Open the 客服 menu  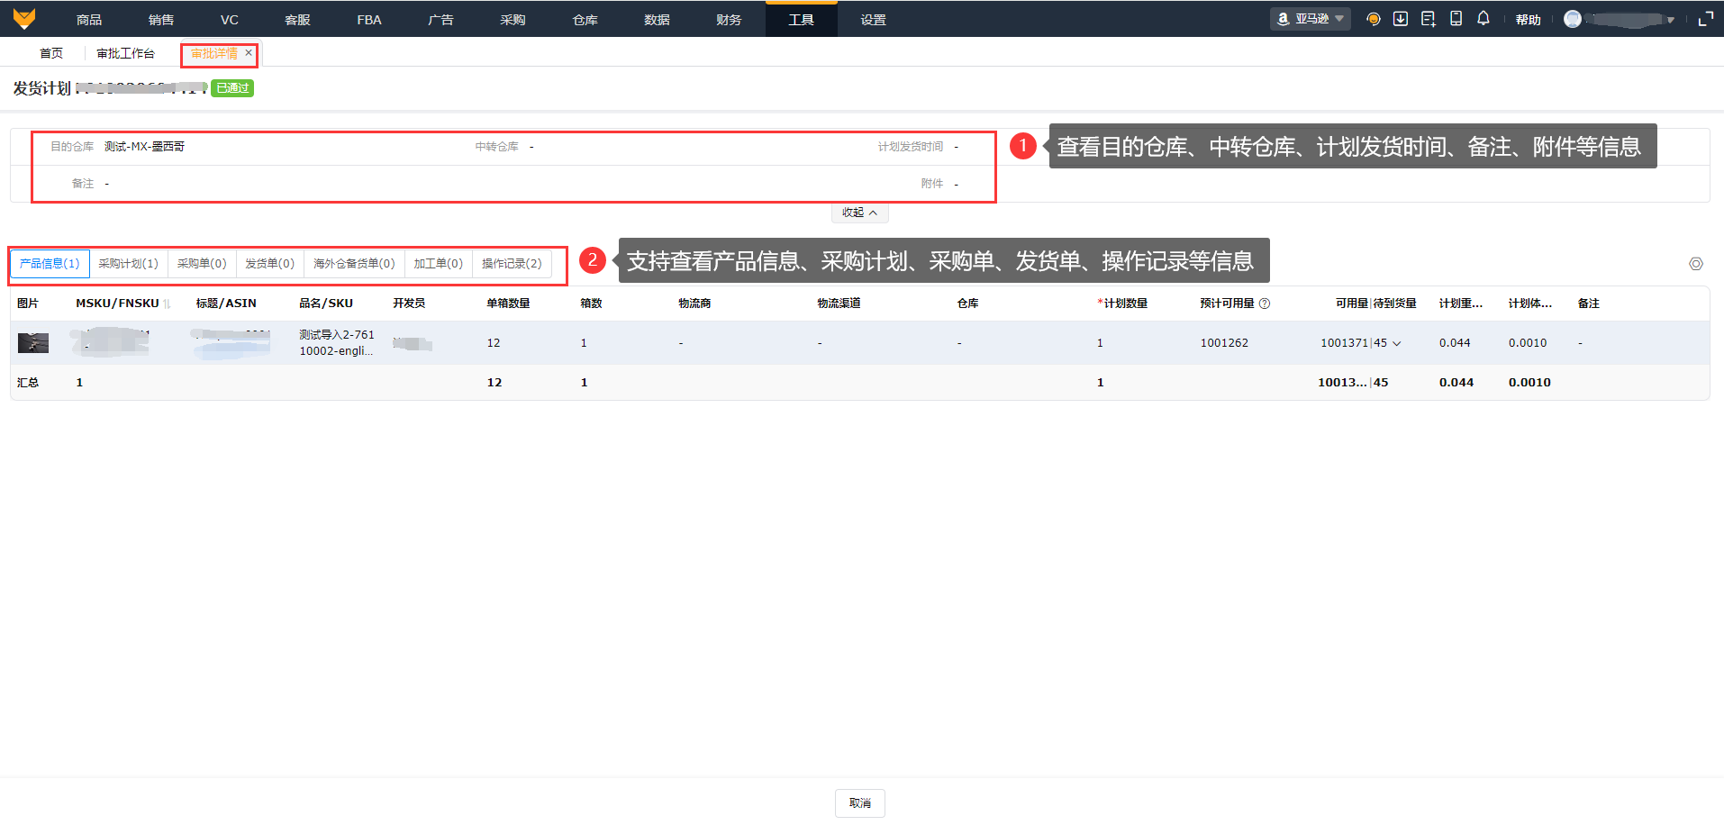click(297, 19)
